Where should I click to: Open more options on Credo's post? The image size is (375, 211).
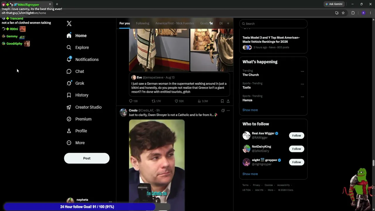[x=228, y=110]
